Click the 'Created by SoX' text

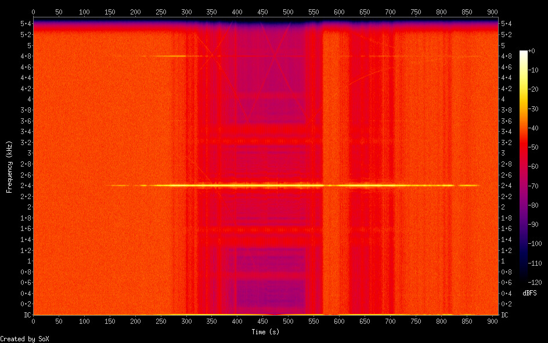(24, 338)
